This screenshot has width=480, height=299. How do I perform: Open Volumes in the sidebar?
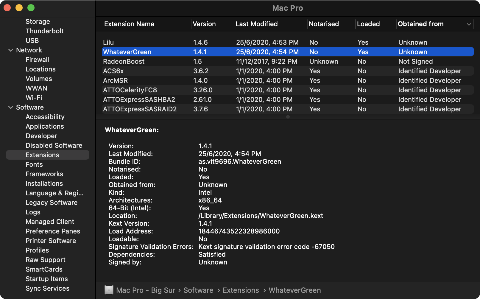point(39,79)
